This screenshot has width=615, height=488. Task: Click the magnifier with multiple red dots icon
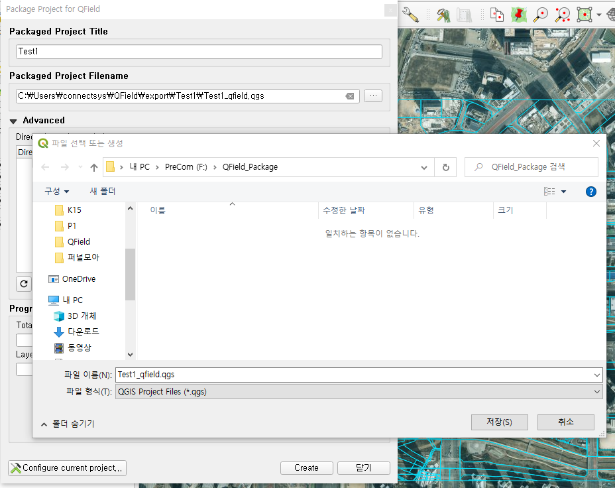coord(563,15)
